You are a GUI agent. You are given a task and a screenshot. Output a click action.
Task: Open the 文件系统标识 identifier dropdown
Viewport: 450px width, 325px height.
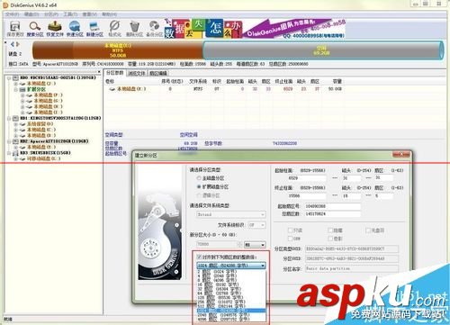257,225
